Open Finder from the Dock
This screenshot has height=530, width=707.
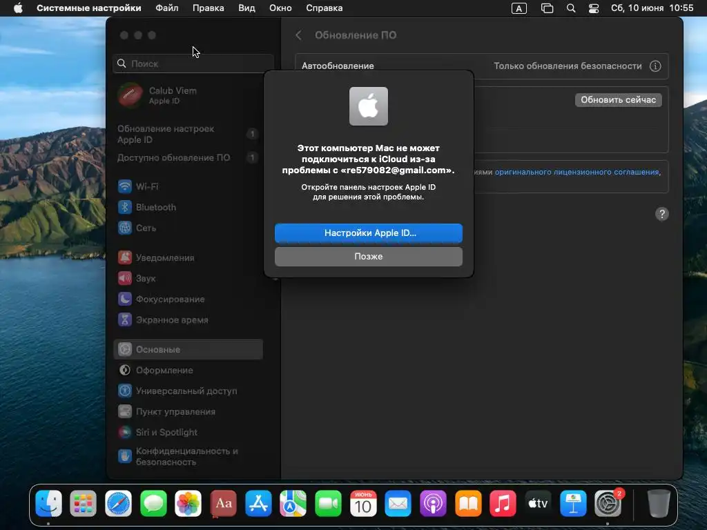48,503
